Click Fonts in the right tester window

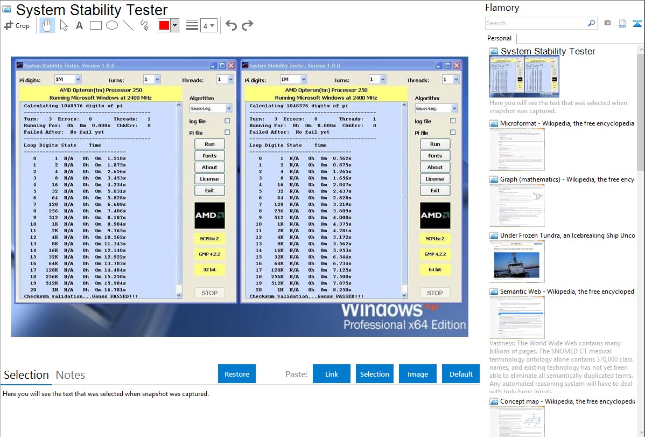pyautogui.click(x=435, y=156)
